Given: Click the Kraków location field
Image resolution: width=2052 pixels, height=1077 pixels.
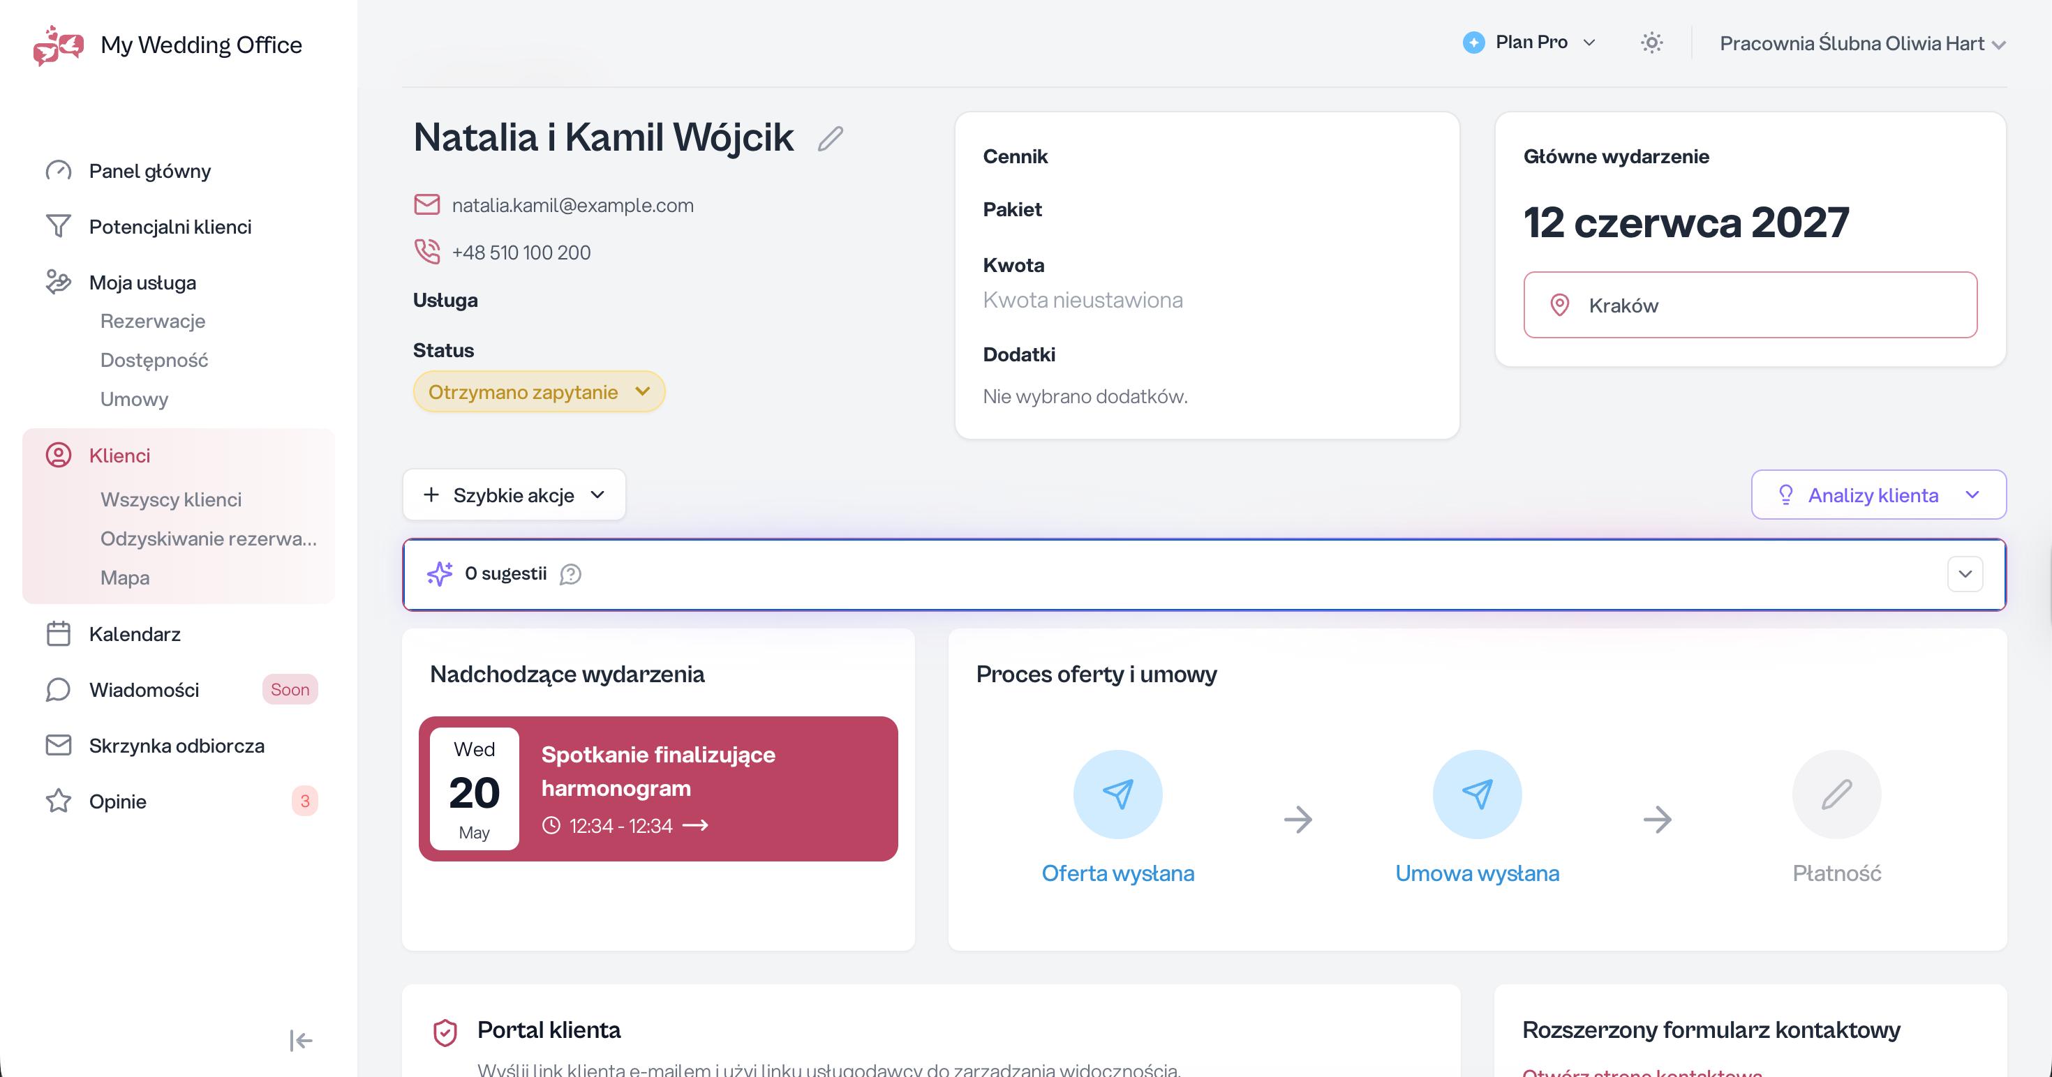Looking at the screenshot, I should (1750, 305).
